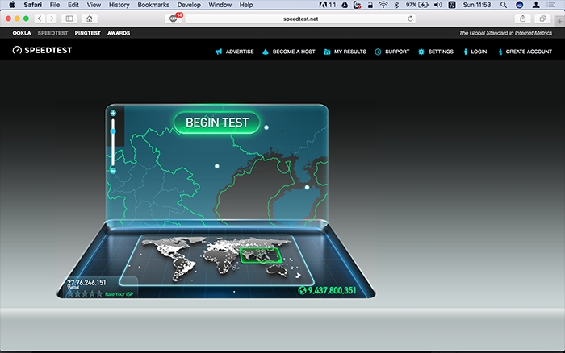Open the Help menu
Viewport: 565px width, 353px height.
click(x=246, y=5)
